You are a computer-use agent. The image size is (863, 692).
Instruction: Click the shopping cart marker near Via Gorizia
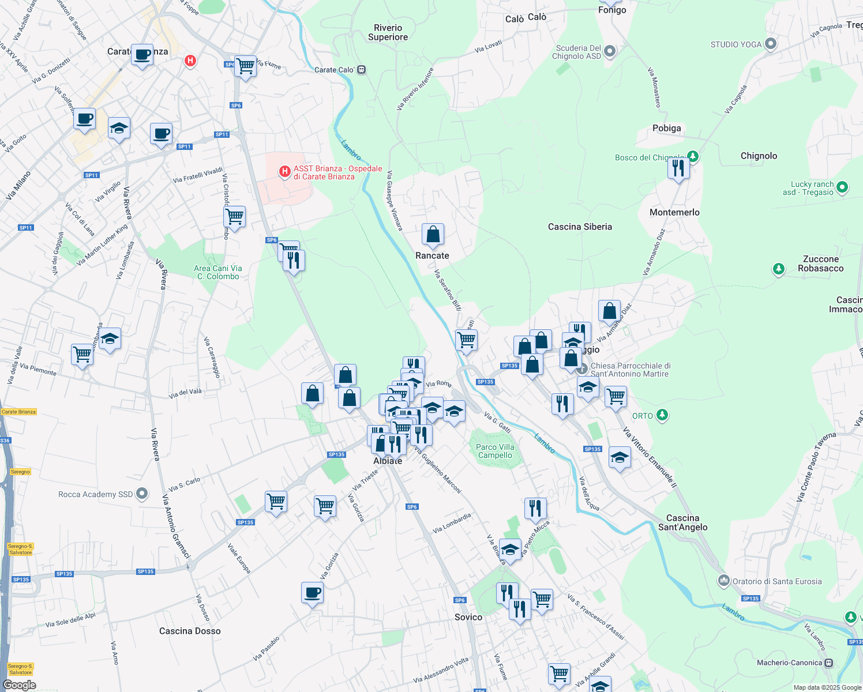(326, 505)
